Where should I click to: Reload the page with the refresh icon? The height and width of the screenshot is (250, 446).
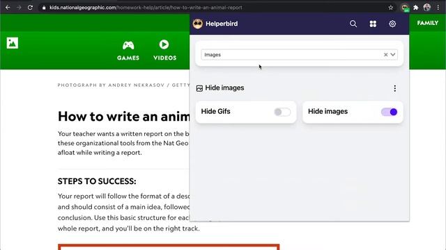(x=30, y=8)
